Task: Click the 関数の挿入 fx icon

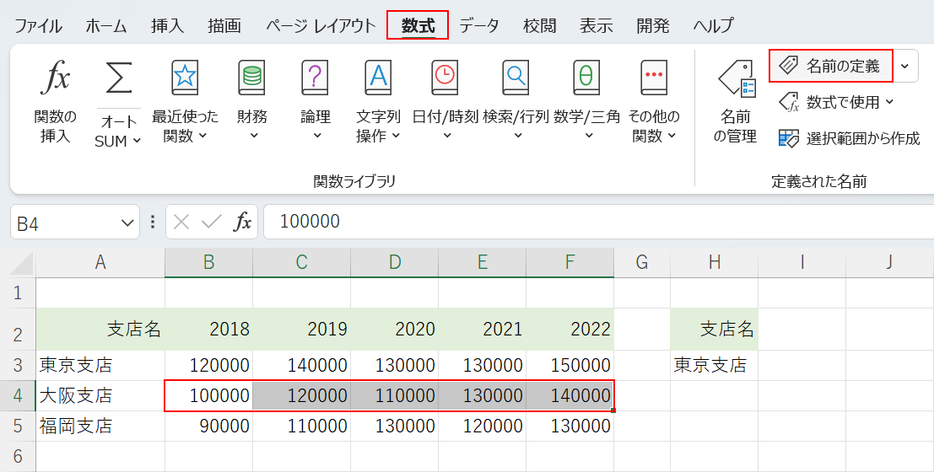Action: (56, 80)
